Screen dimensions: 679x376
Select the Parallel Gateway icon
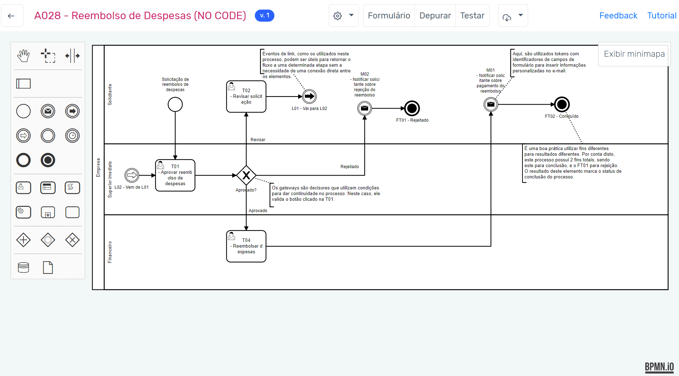(23, 240)
